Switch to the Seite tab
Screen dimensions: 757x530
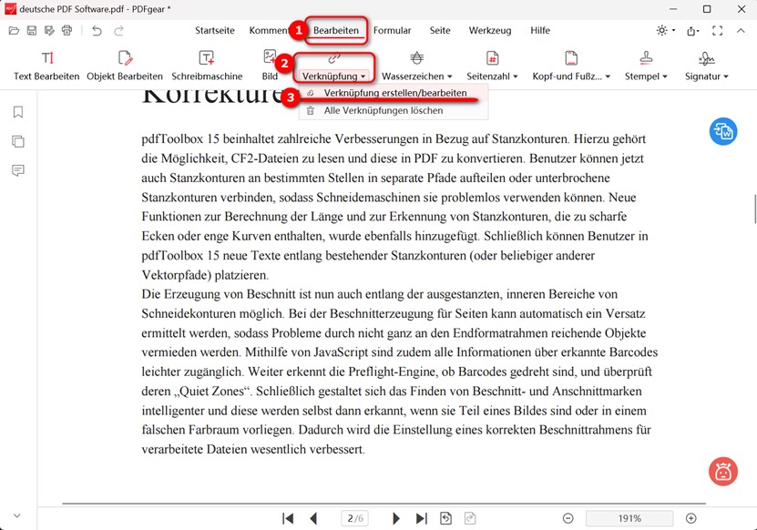tap(440, 30)
